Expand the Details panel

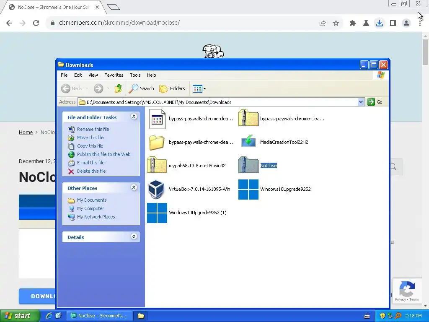134,236
